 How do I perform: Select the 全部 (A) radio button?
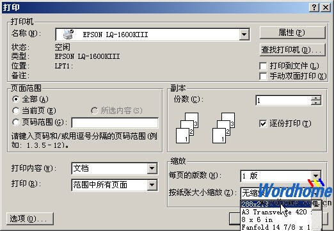tap(16, 99)
